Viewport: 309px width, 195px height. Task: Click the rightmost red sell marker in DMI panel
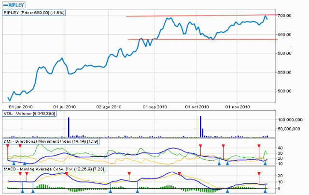click(x=259, y=146)
